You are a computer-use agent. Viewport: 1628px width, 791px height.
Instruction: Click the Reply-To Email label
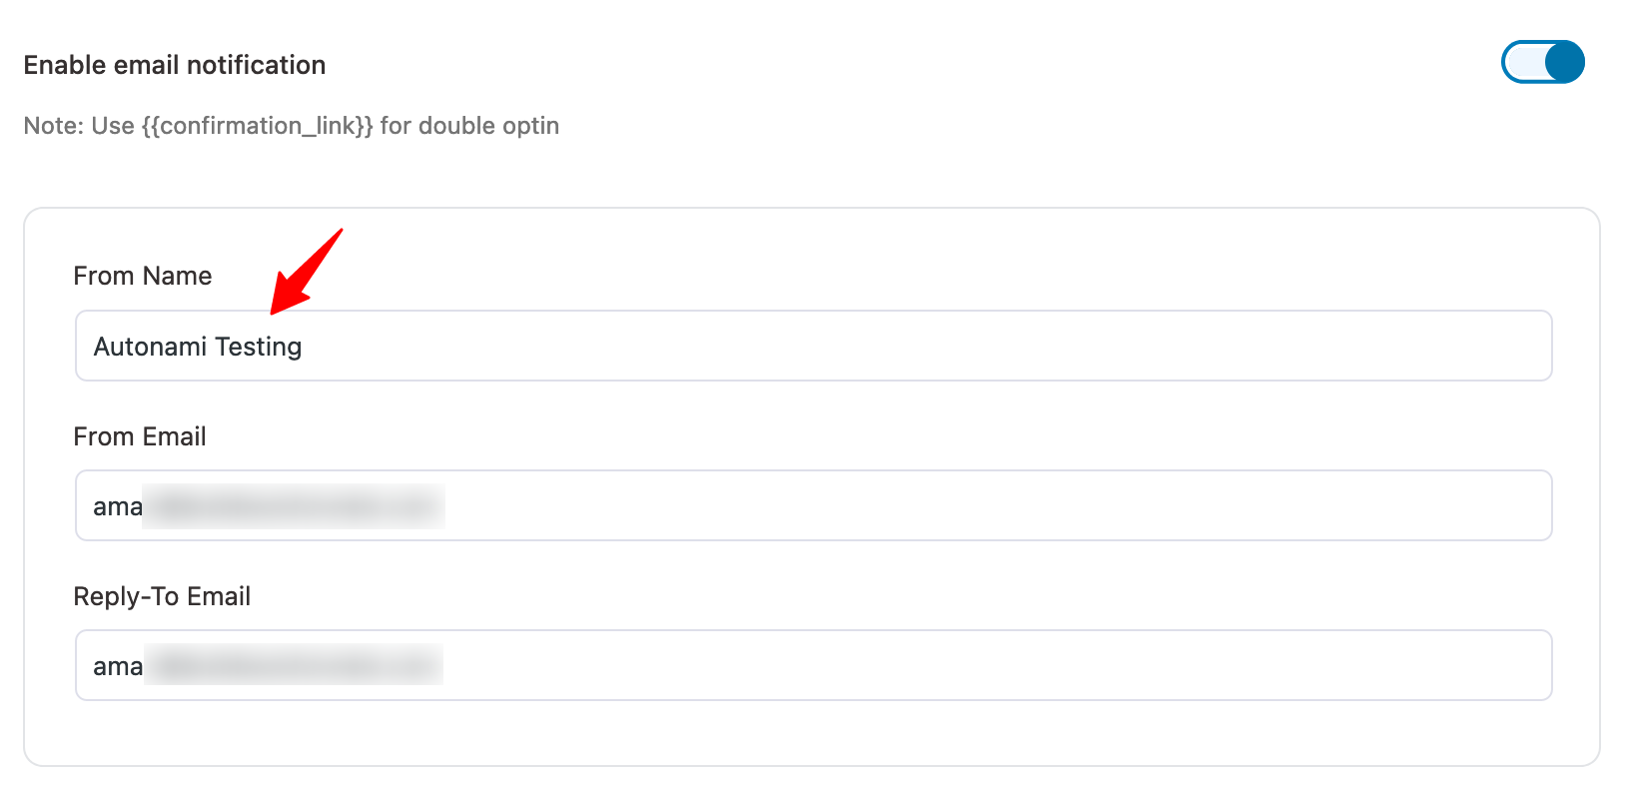(x=162, y=596)
